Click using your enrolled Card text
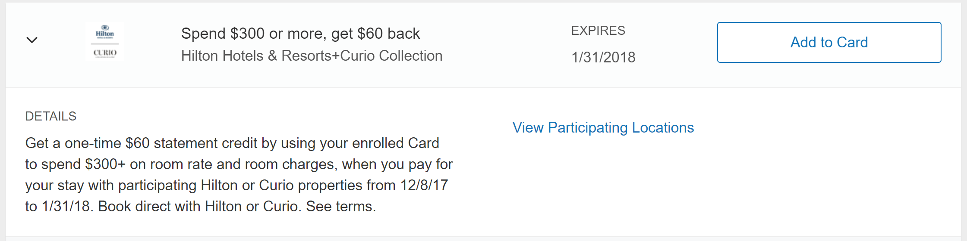967x241 pixels. pyautogui.click(x=360, y=143)
